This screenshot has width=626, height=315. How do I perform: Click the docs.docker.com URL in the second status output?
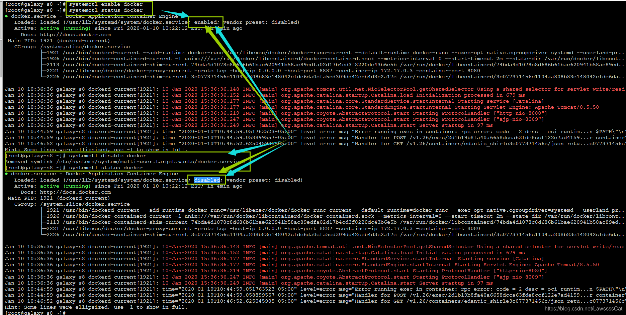[x=75, y=192]
